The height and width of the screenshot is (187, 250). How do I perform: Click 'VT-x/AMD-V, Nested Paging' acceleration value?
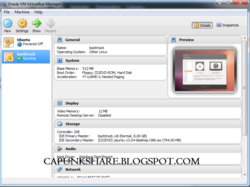pyautogui.click(x=103, y=77)
